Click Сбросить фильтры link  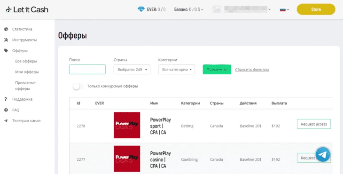click(252, 70)
